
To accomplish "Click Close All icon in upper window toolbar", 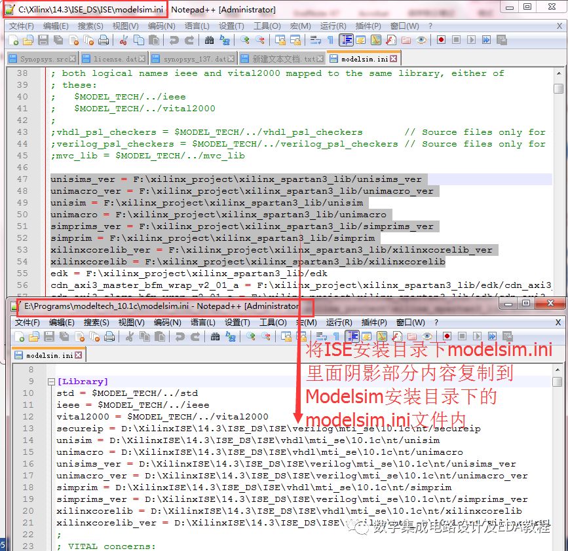I will coord(88,40).
